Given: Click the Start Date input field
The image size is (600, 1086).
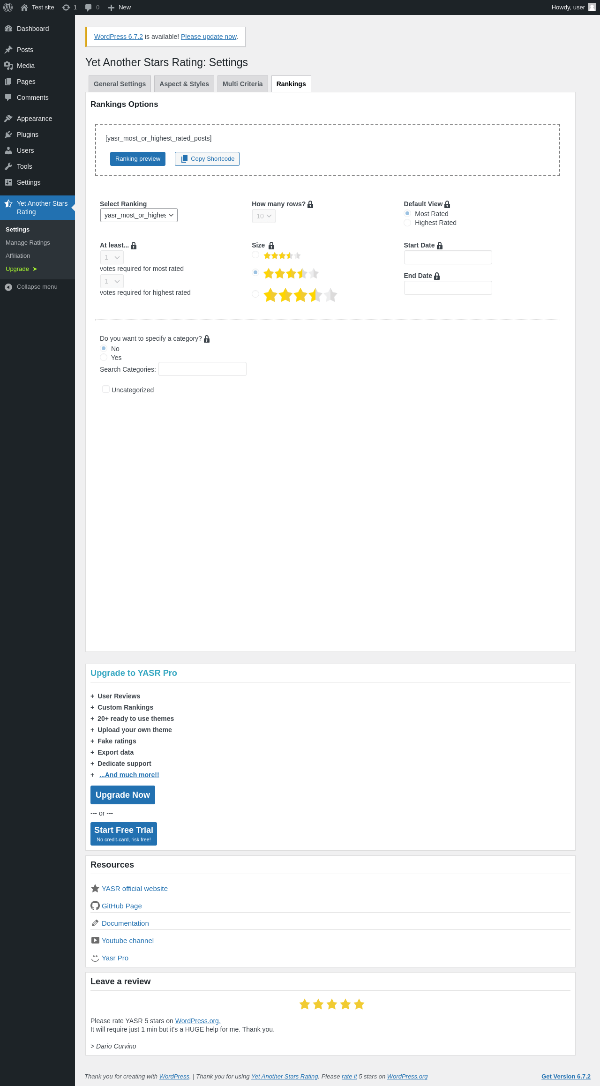Looking at the screenshot, I should click(448, 257).
